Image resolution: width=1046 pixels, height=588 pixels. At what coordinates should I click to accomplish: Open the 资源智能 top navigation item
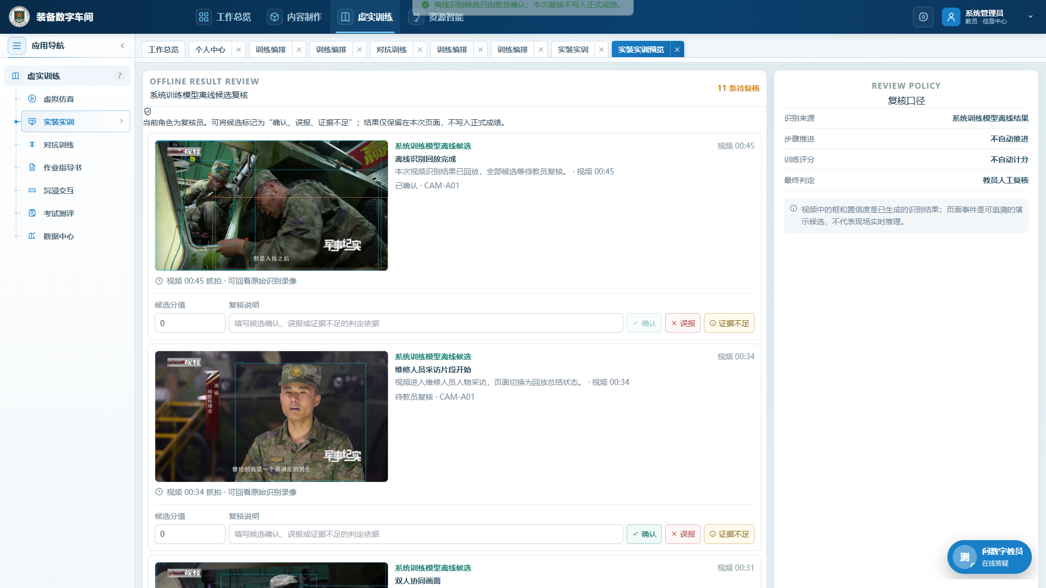436,17
